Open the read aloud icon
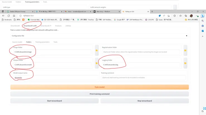Image resolution: width=206 pixels, height=115 pixels. 164,16
